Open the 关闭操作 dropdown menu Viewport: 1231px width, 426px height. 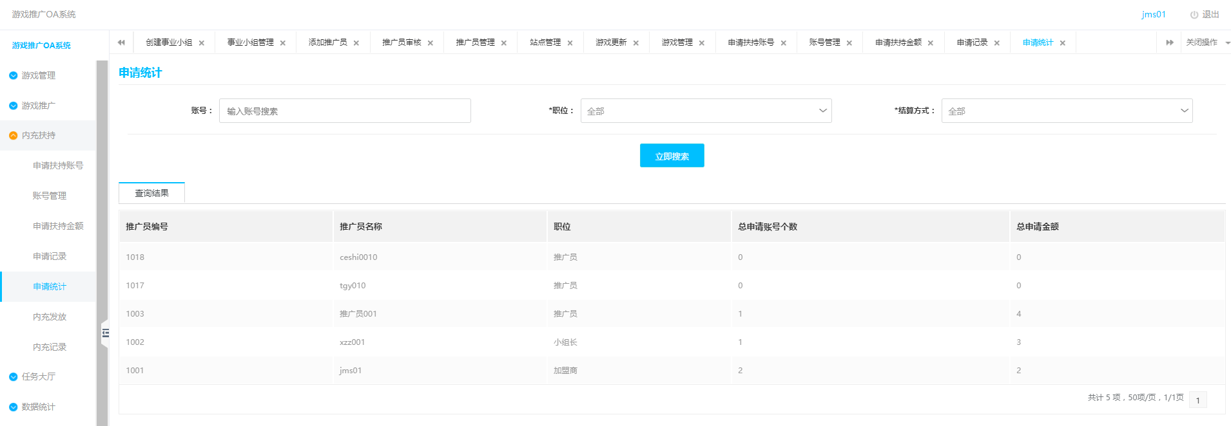tap(1207, 42)
